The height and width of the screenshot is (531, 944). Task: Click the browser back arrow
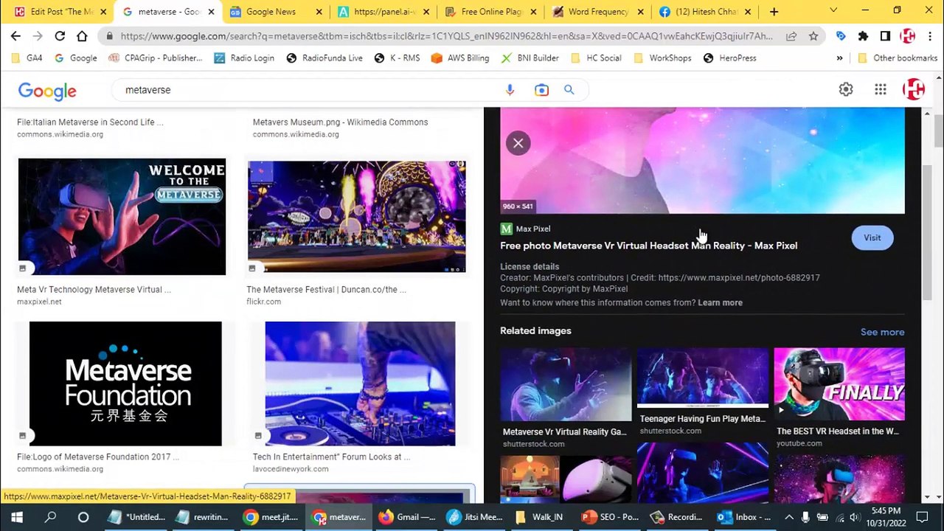point(15,36)
